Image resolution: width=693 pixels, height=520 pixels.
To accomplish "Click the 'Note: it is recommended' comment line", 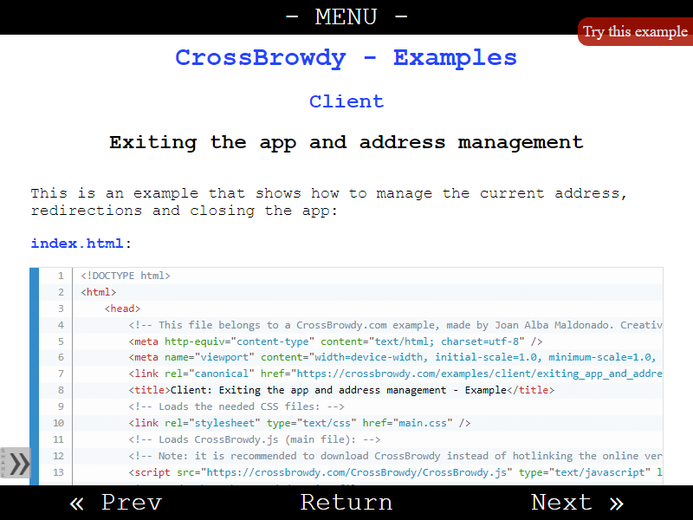I will pyautogui.click(x=395, y=456).
